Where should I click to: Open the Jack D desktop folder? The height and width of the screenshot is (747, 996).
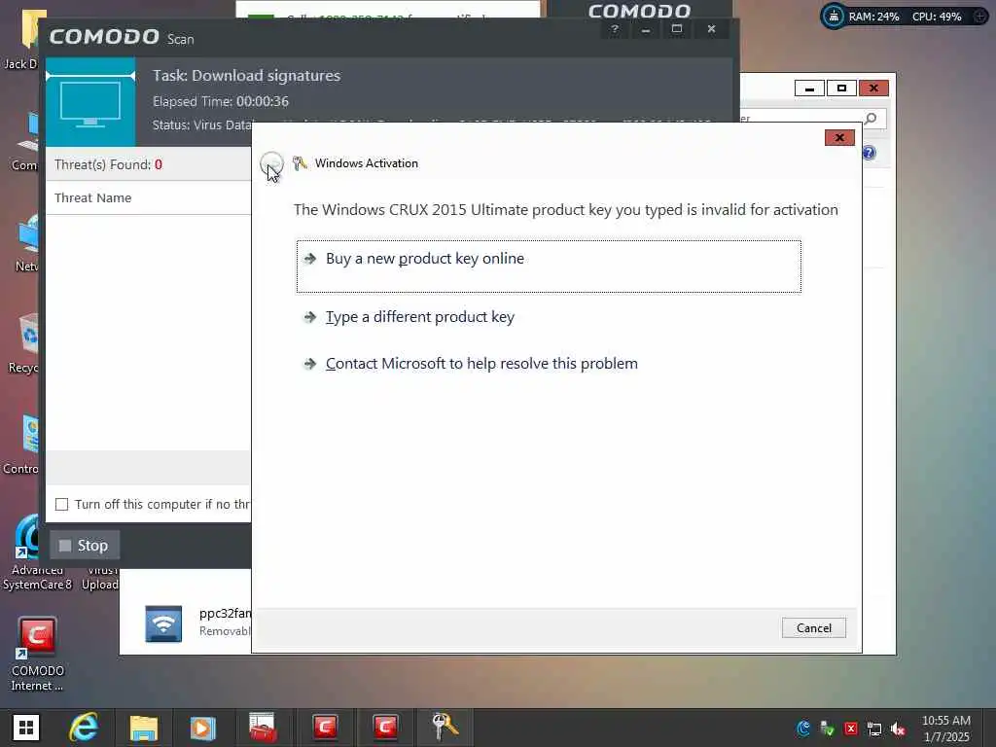coord(21,39)
